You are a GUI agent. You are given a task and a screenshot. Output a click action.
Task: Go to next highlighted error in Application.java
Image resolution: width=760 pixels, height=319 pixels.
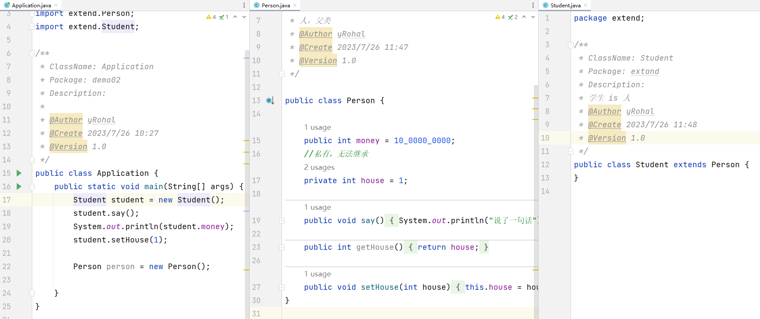(244, 17)
